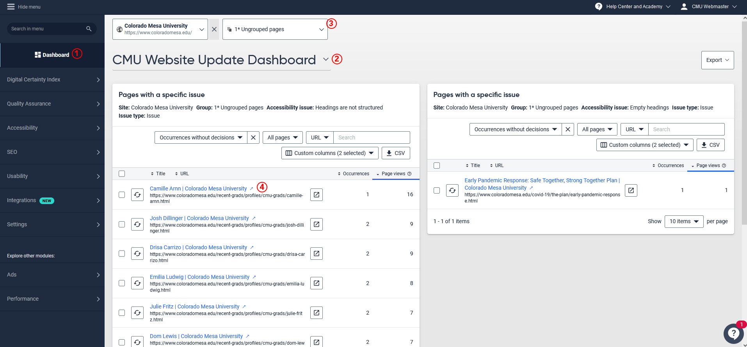Click the left panel Search input

[372, 137]
